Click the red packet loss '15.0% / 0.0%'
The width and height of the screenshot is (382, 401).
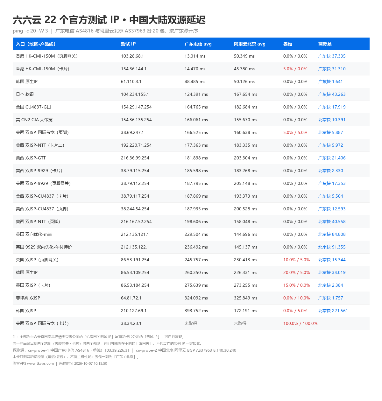(x=297, y=285)
